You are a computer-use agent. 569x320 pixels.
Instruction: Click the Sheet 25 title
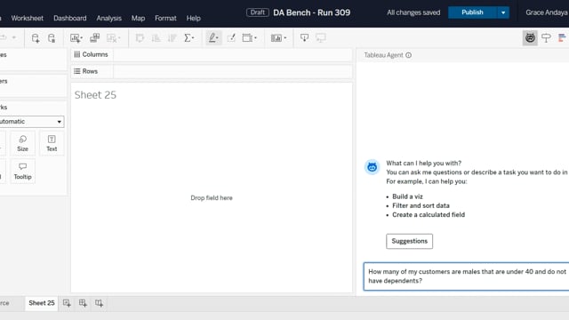pyautogui.click(x=95, y=95)
